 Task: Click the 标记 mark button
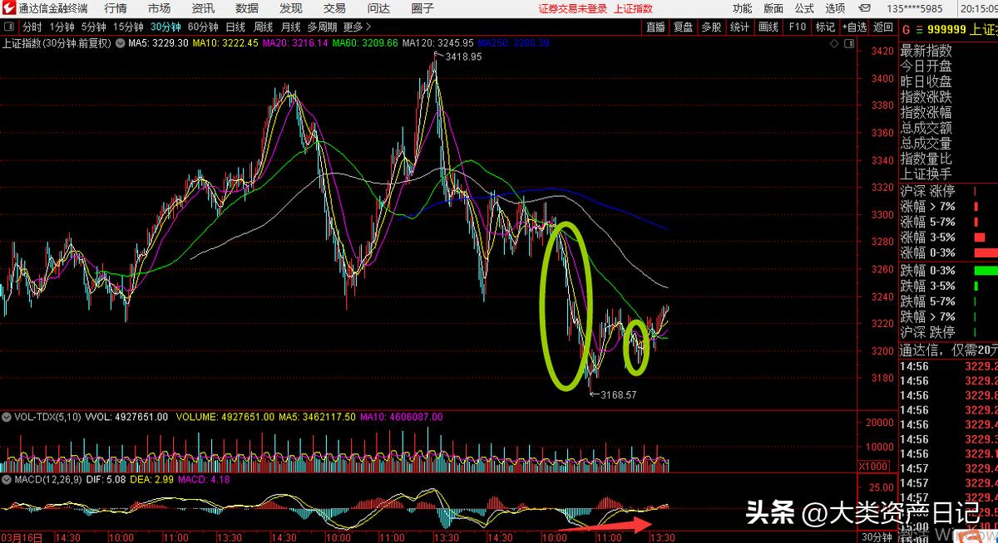click(x=825, y=27)
